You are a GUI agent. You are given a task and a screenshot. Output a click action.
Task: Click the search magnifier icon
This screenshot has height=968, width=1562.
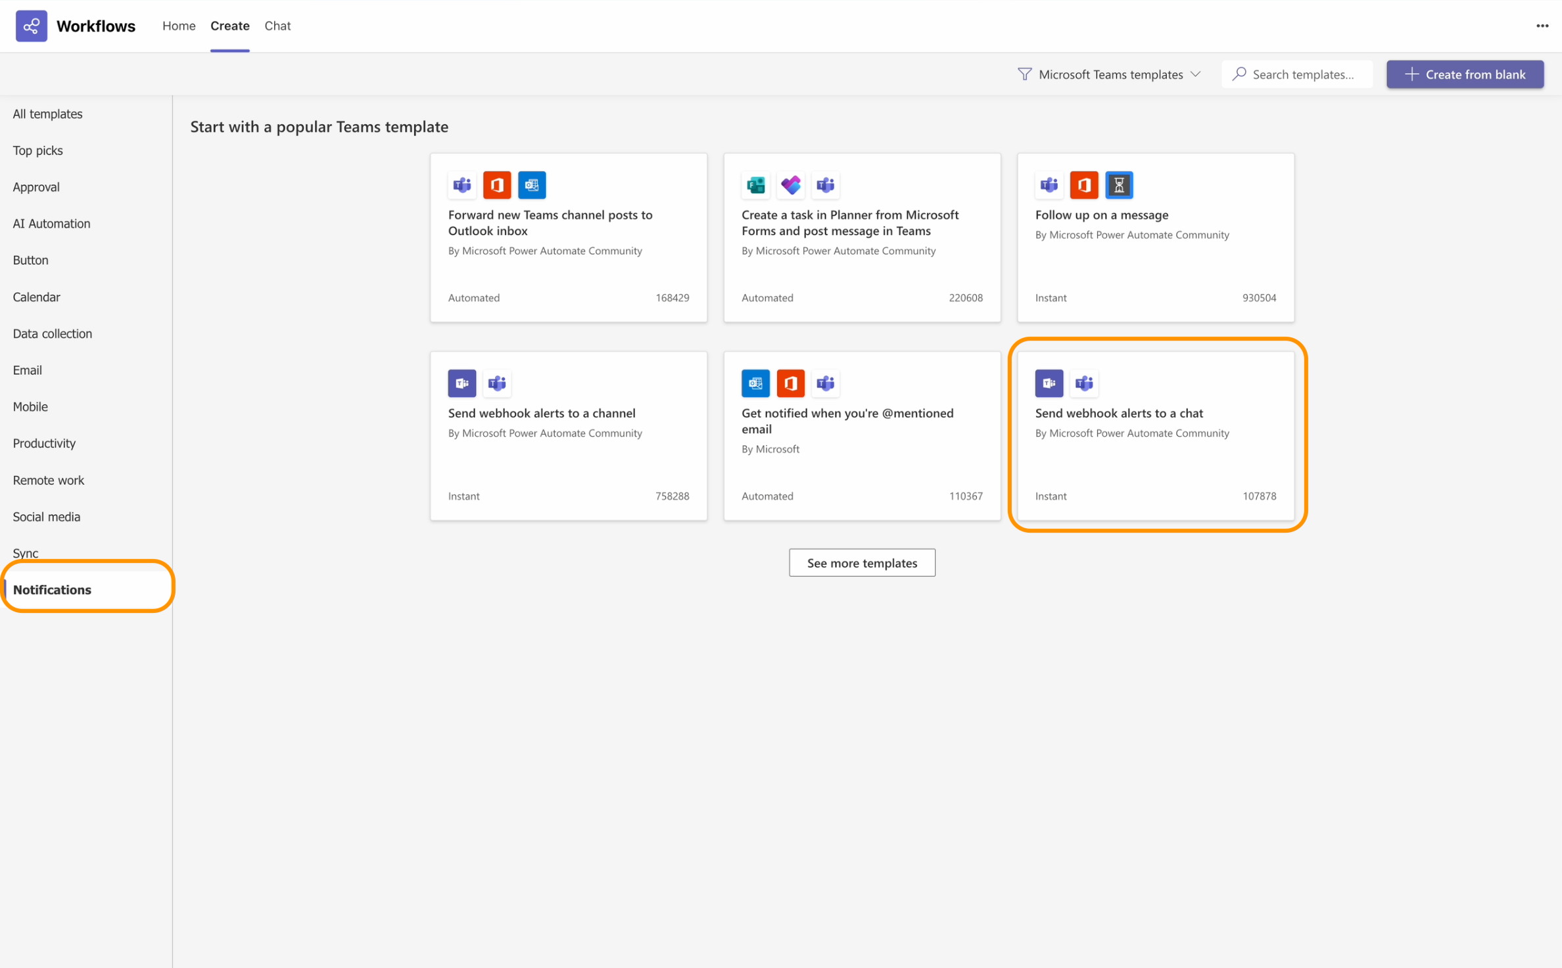[x=1239, y=74]
